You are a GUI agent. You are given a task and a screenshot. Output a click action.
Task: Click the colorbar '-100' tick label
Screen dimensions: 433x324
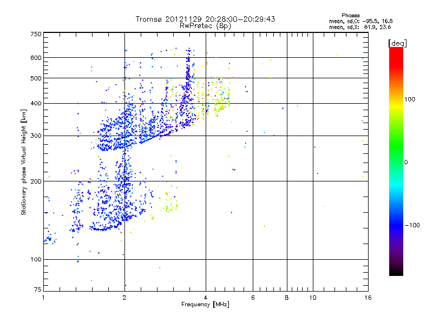click(412, 225)
